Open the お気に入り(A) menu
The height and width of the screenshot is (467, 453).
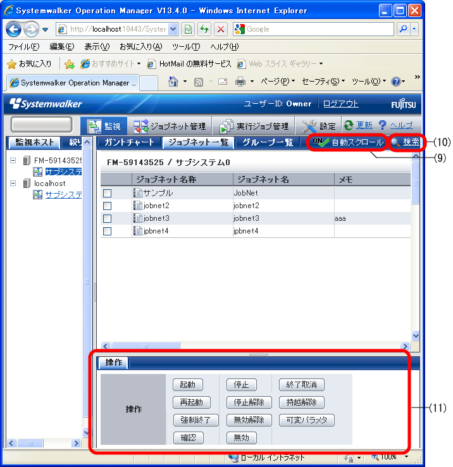[x=141, y=47]
